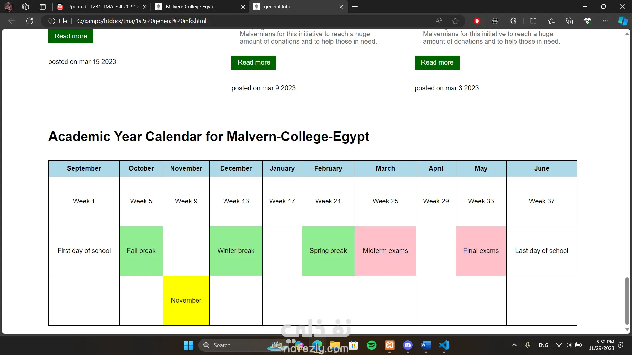The width and height of the screenshot is (632, 355).
Task: Click the Week 25 cell
Action: pyautogui.click(x=385, y=201)
